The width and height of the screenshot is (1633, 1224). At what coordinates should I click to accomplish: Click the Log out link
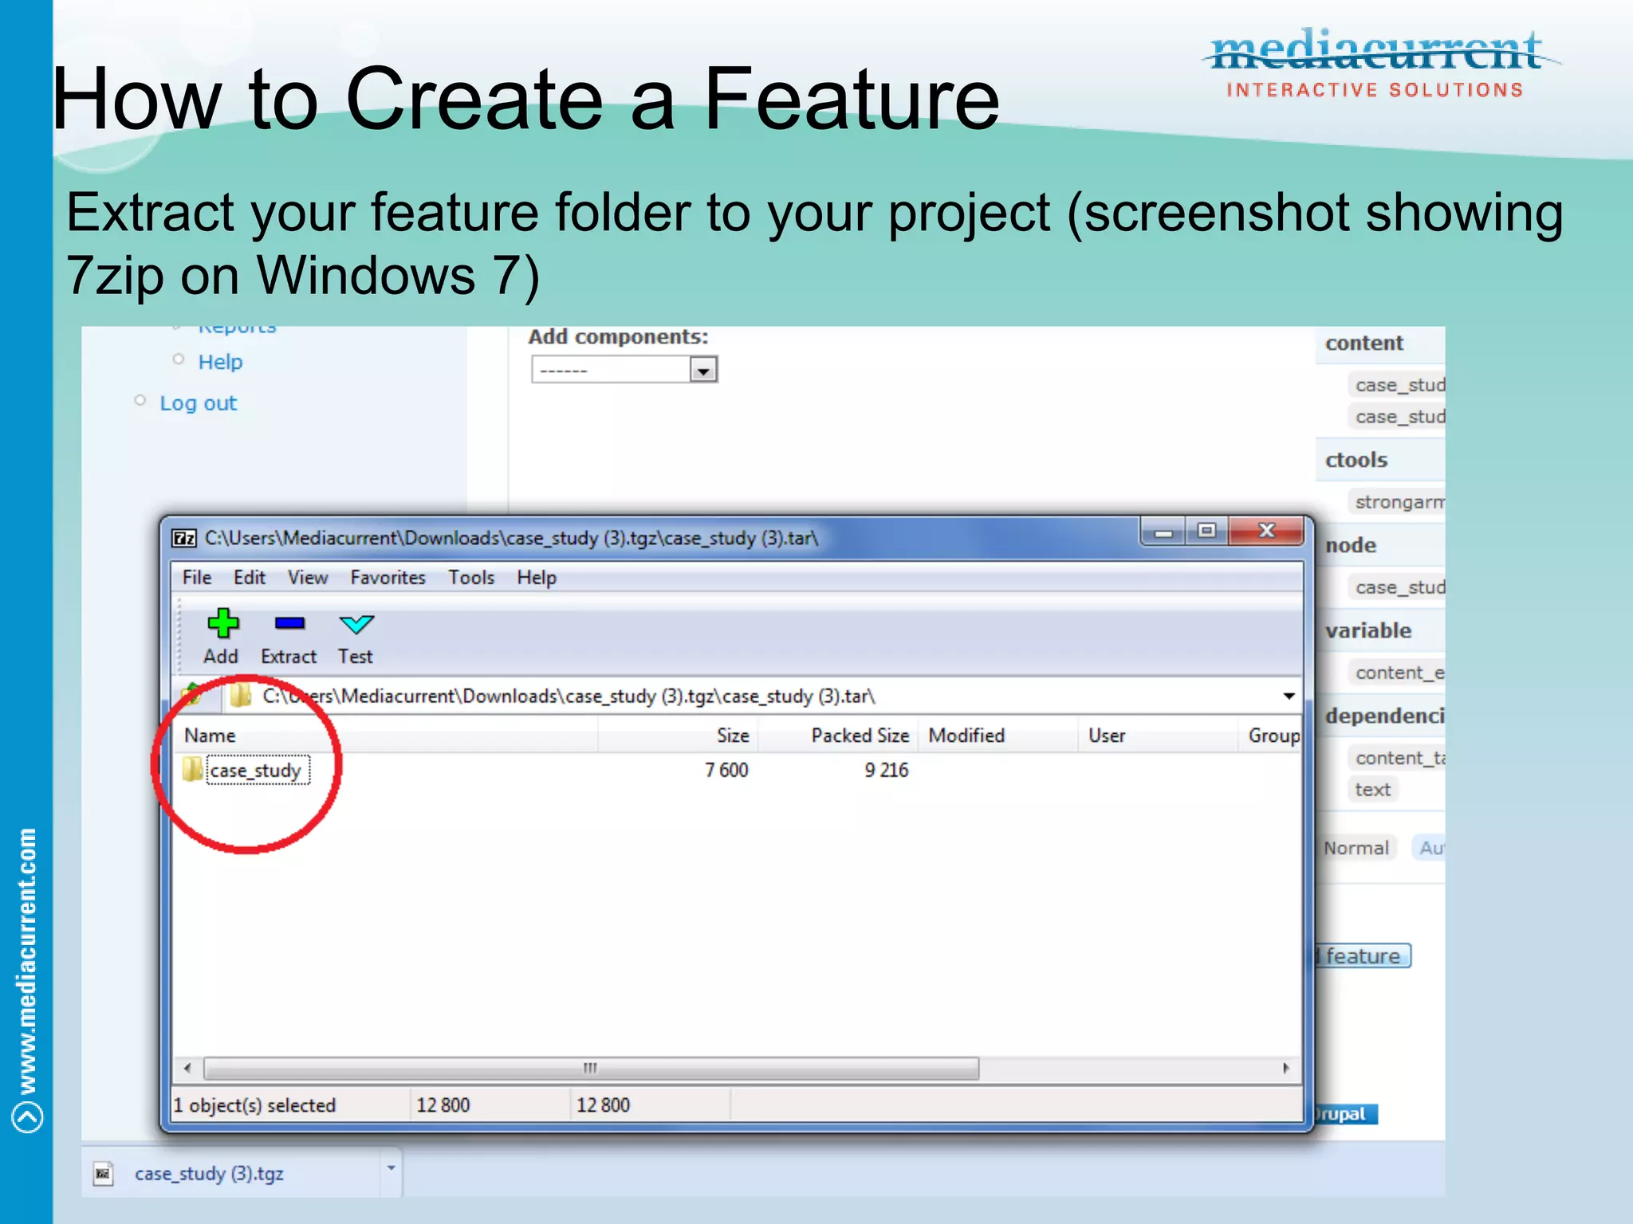click(199, 403)
